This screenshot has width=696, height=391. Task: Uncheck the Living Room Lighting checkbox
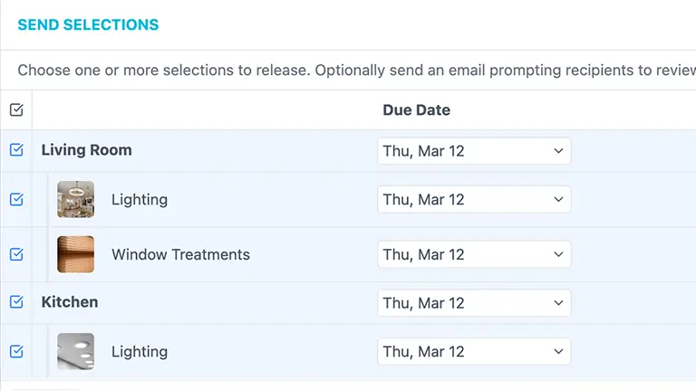coord(16,199)
